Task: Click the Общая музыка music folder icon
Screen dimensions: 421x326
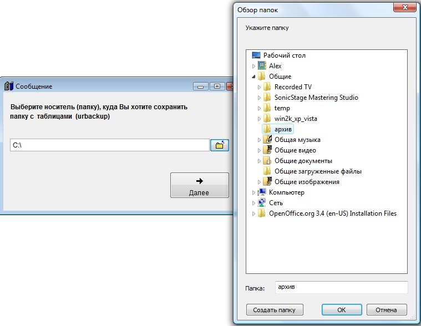Action: 267,139
